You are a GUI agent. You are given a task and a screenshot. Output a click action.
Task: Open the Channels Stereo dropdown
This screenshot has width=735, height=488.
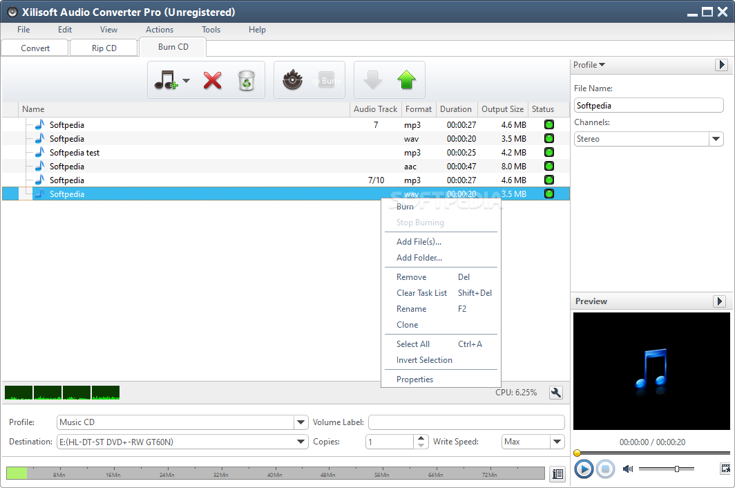[716, 139]
